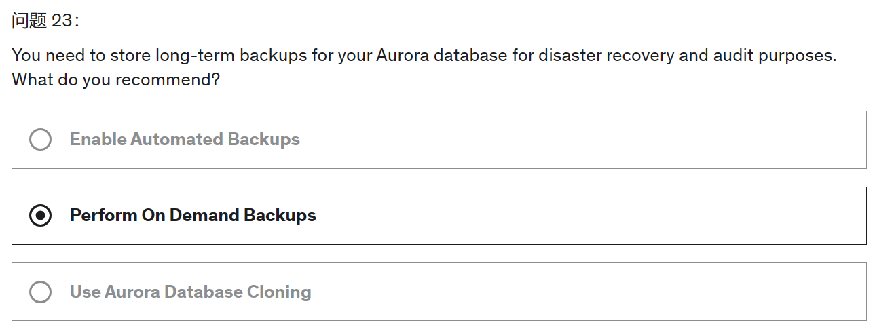Image resolution: width=875 pixels, height=331 pixels.
Task: Click the "Perform On Demand Backups" label text
Action: point(193,216)
